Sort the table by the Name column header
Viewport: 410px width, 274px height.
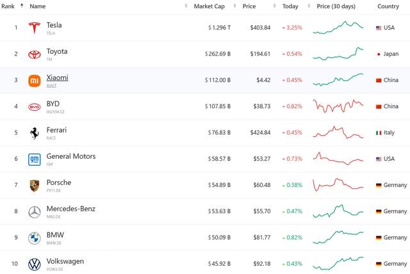tap(38, 6)
